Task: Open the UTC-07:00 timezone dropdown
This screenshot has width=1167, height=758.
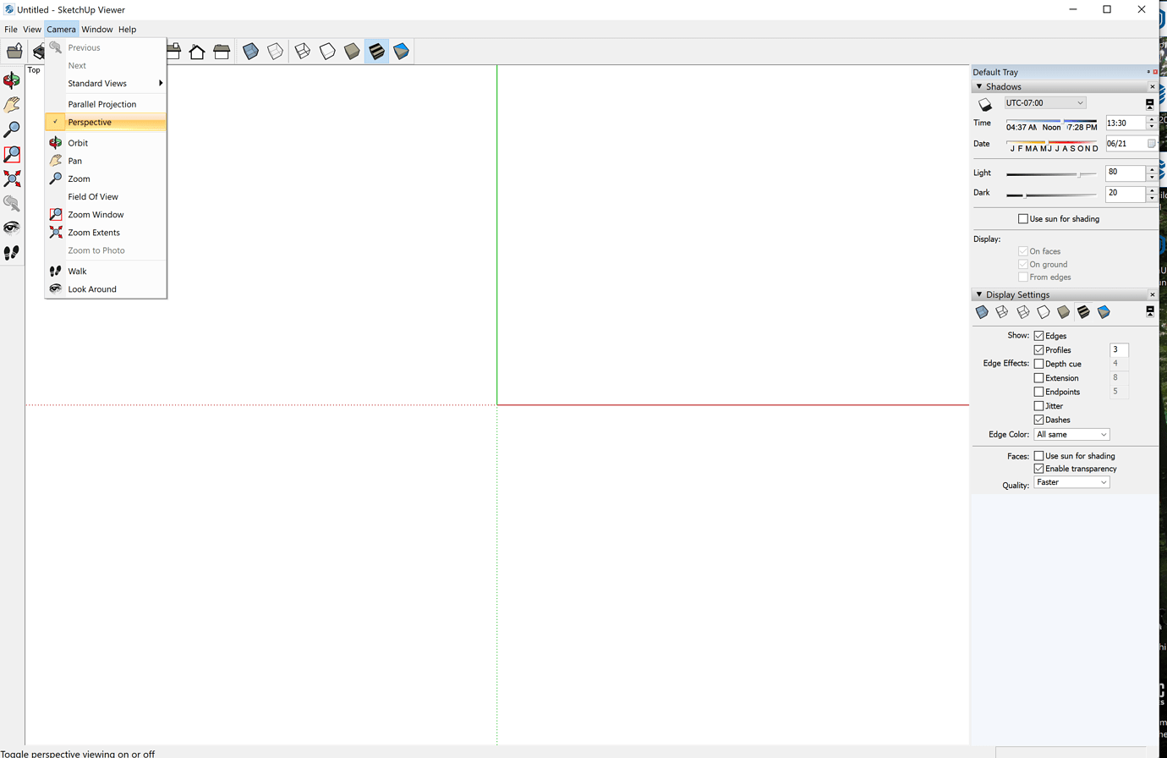Action: [1044, 102]
